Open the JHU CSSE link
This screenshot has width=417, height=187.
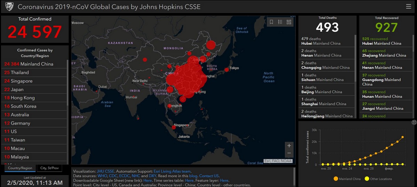pos(105,171)
